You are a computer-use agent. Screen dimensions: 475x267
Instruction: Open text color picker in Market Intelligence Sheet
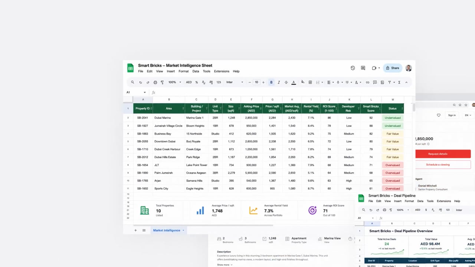point(294,82)
